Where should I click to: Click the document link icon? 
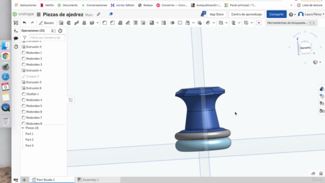pos(99,14)
